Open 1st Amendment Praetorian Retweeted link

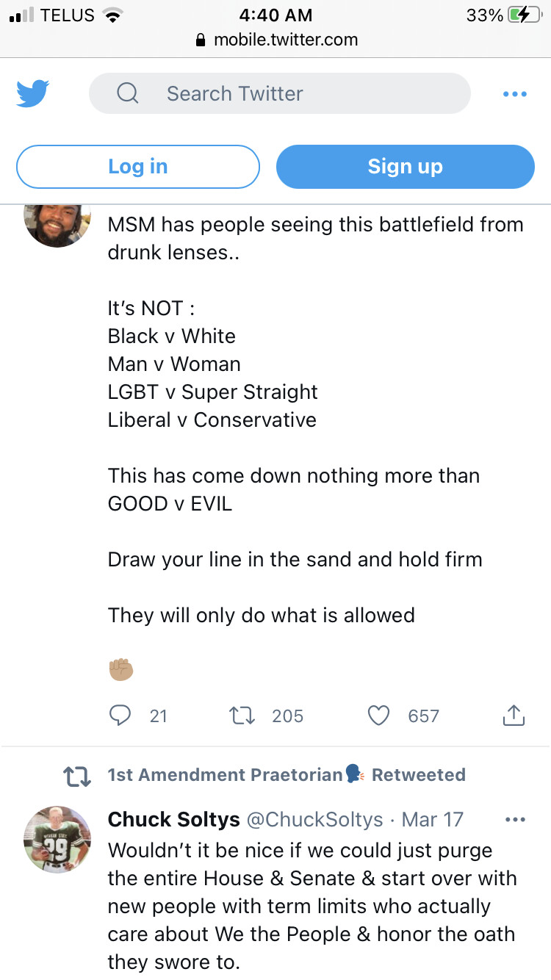click(287, 775)
